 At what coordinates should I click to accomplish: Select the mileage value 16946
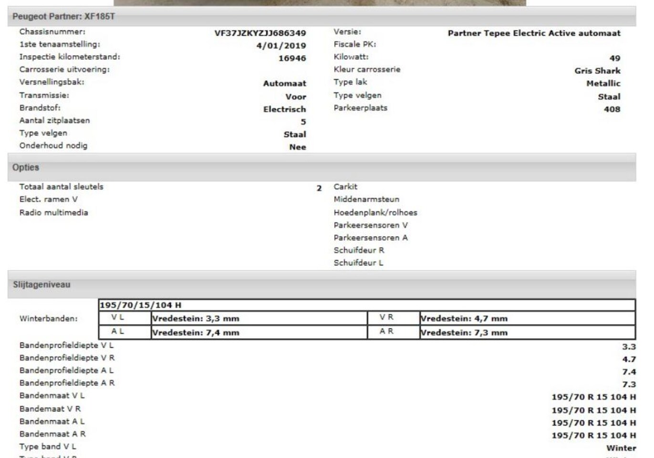(292, 58)
